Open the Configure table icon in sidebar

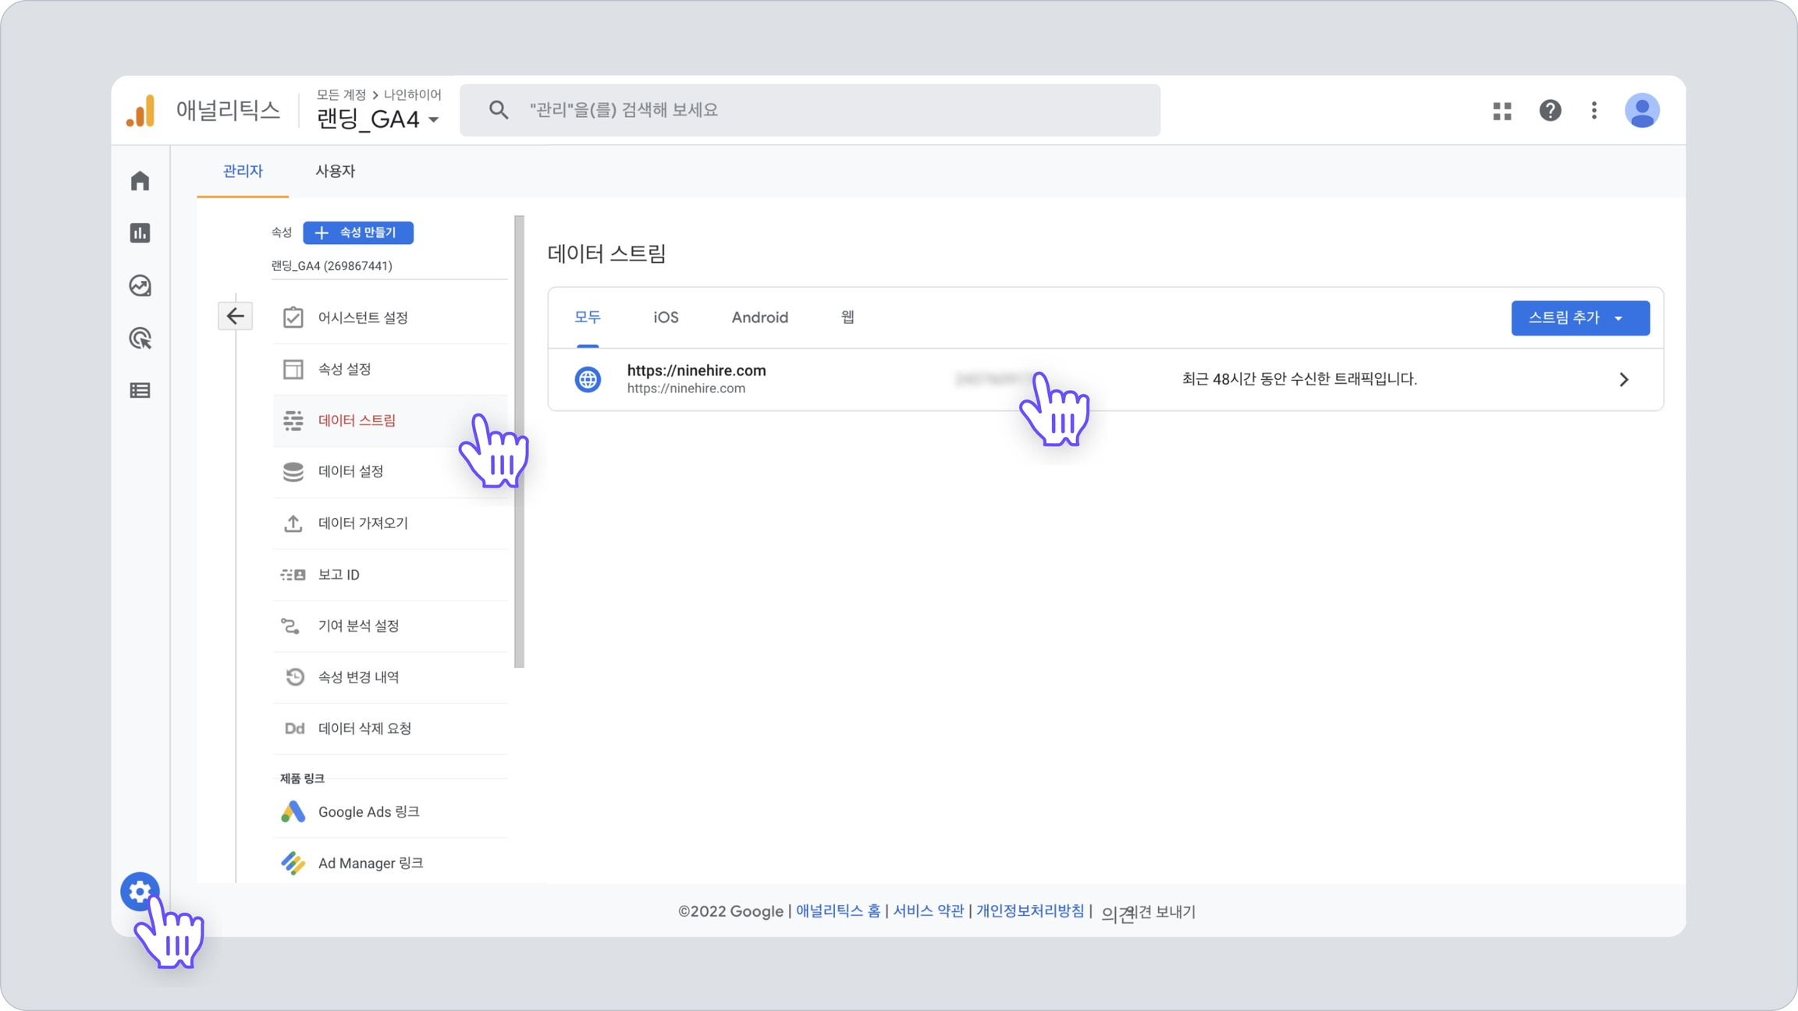[140, 390]
